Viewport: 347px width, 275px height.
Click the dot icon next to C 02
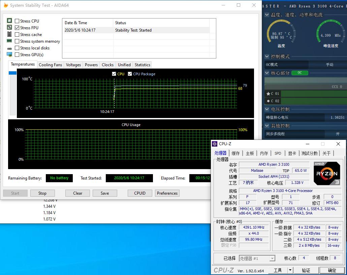[x=268, y=101]
